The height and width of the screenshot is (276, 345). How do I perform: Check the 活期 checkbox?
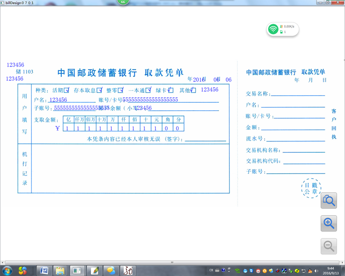click(66, 91)
